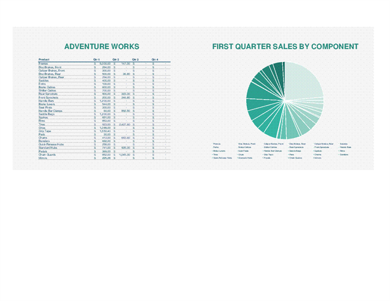Select the Qtr 4 column header
The width and height of the screenshot is (391, 301).
155,60
